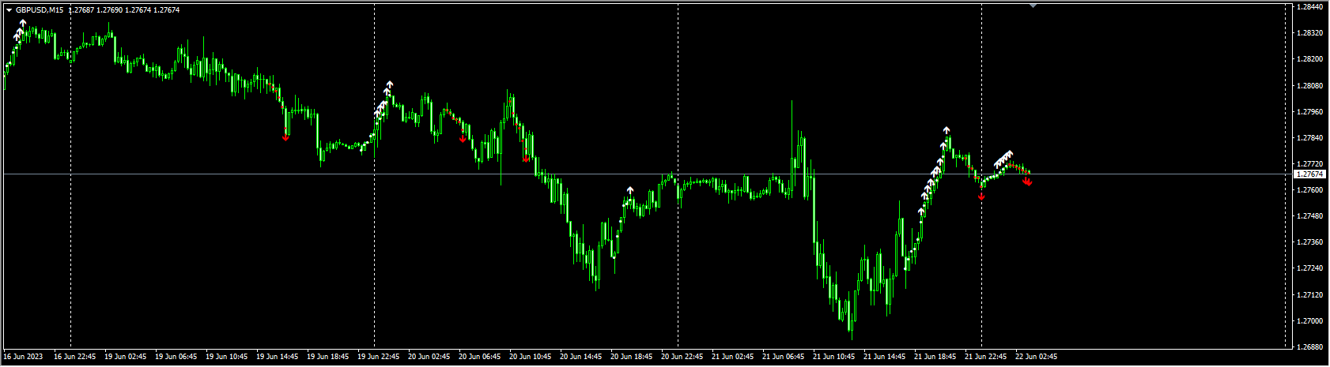The height and width of the screenshot is (367, 1330).
Task: Click the topmost white buy arrow on 16 Jun 2023
Action: coord(23,24)
